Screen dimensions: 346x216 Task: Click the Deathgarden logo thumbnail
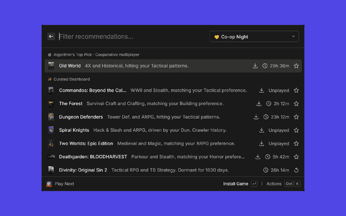51,157
